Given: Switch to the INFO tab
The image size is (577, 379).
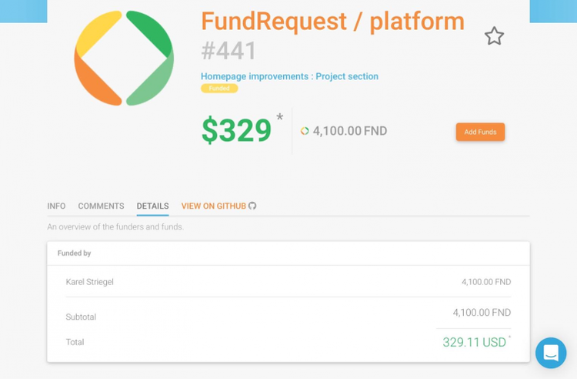Looking at the screenshot, I should [56, 206].
